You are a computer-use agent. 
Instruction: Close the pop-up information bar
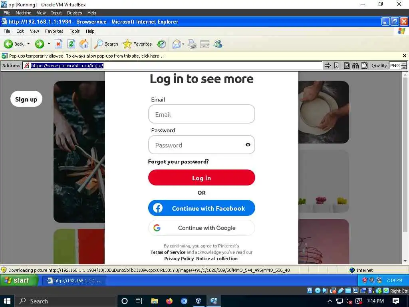(404, 56)
